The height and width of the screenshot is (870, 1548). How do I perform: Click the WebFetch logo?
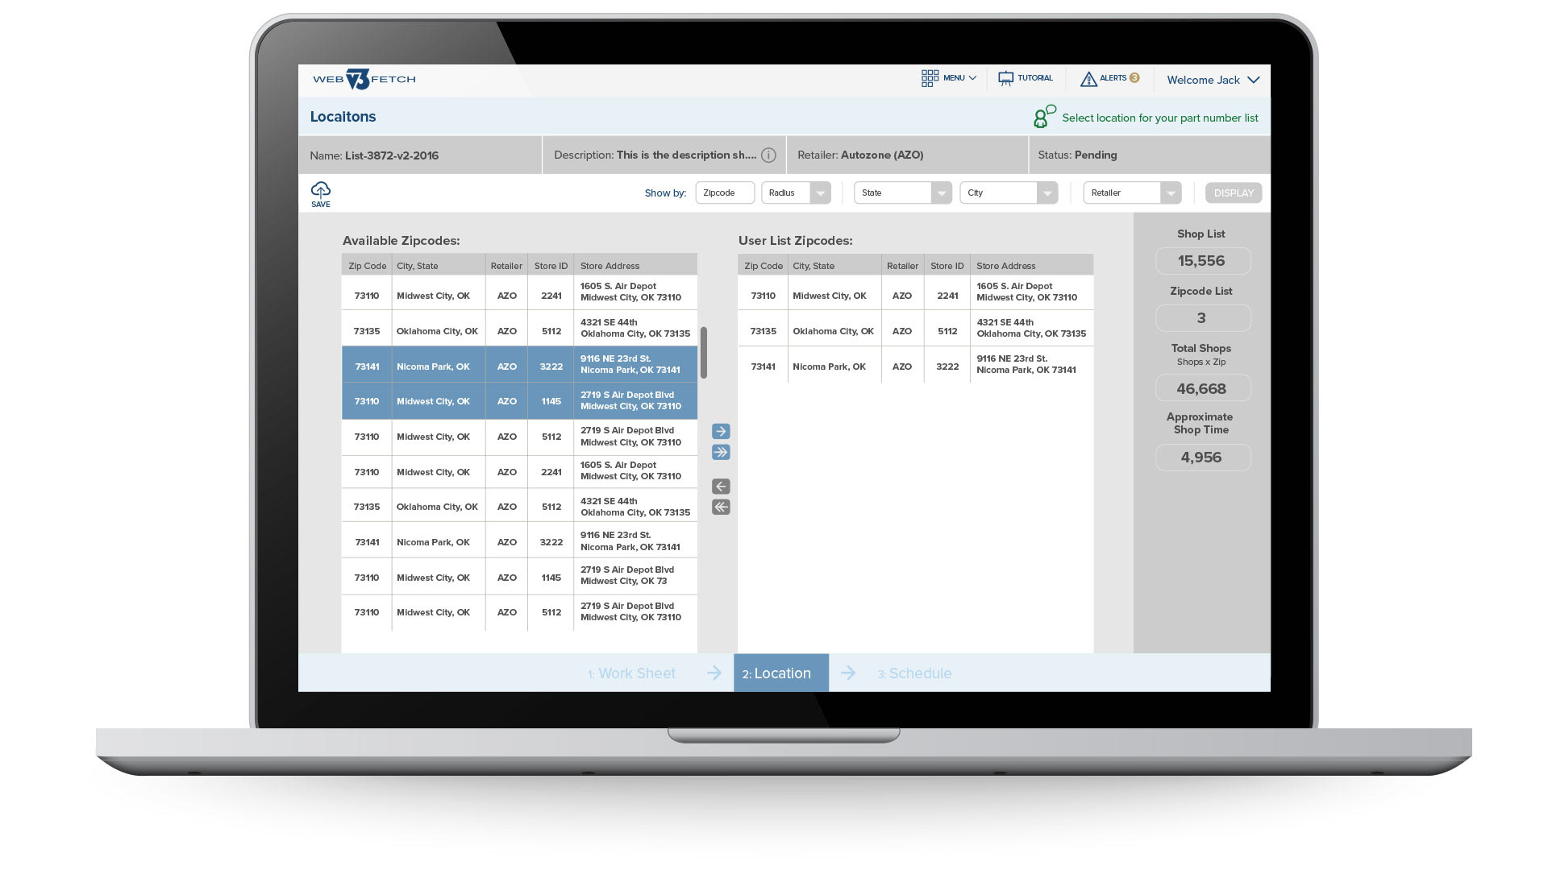click(x=364, y=79)
